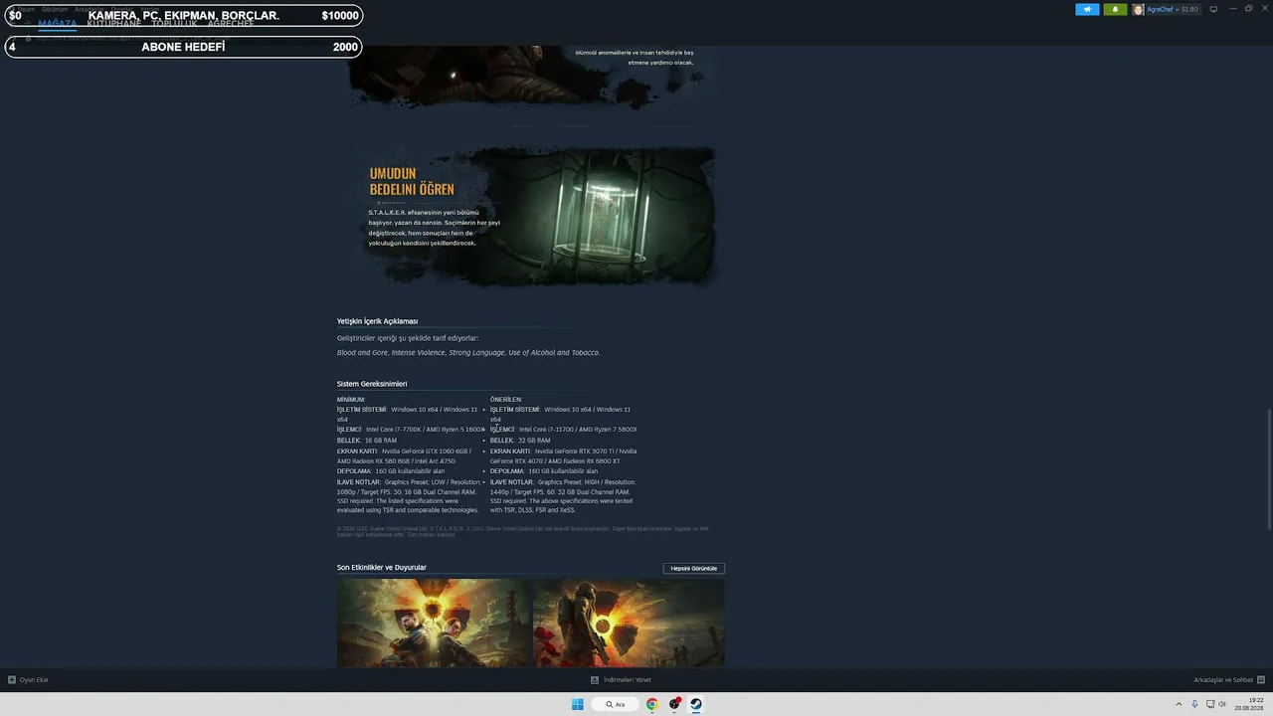The width and height of the screenshot is (1273, 716).
Task: Open the Windows Start menu
Action: (578, 704)
